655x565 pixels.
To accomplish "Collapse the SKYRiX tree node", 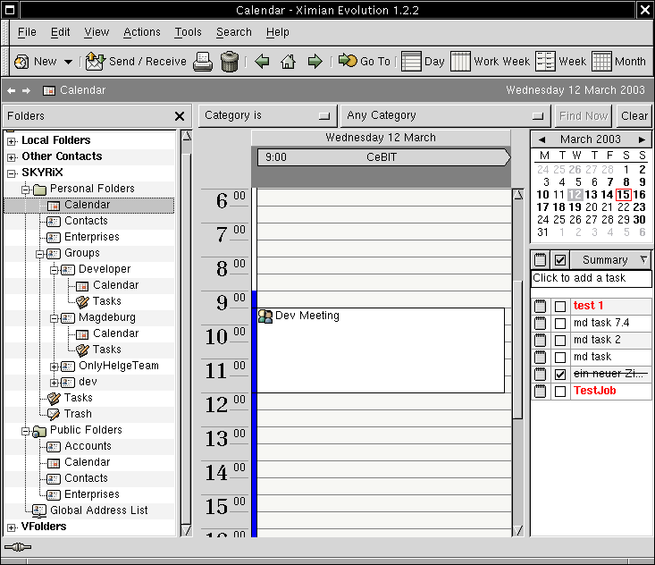I will 12,173.
